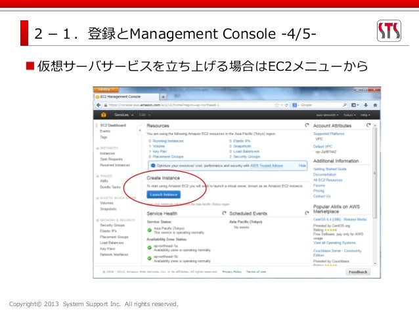Click the browser home icon

375,105
